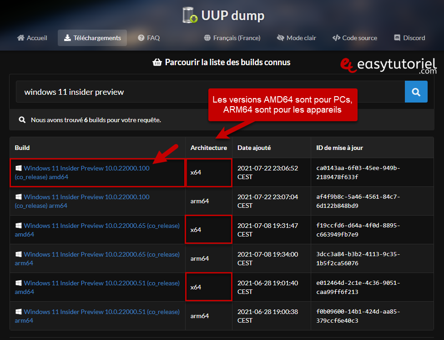Click Windows logo of 22000.65 arm64 build
This screenshot has height=340, width=444.
[x=18, y=254]
